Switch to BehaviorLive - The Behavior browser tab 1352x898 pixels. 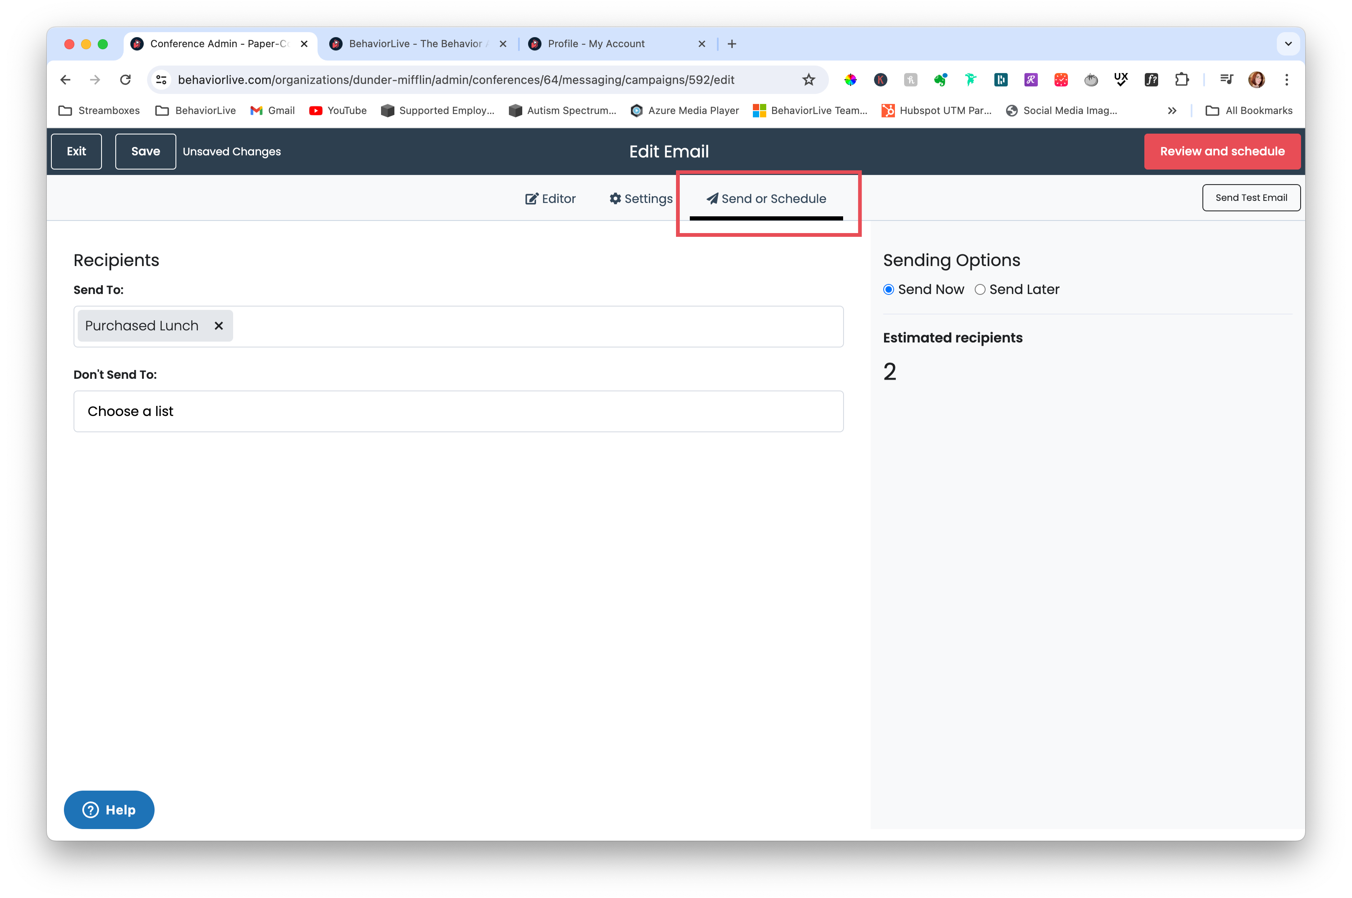418,44
